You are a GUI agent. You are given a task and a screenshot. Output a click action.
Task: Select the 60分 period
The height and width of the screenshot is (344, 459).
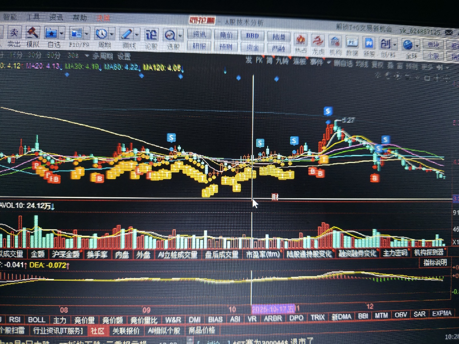tap(53, 55)
